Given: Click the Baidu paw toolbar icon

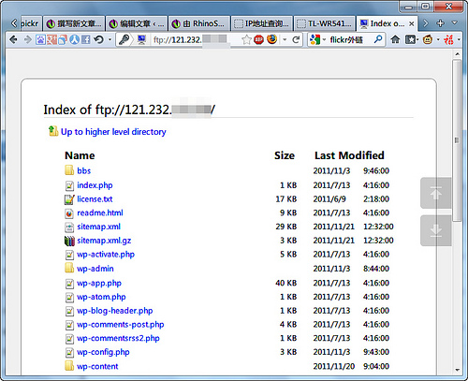Looking at the screenshot, I should pos(40,39).
